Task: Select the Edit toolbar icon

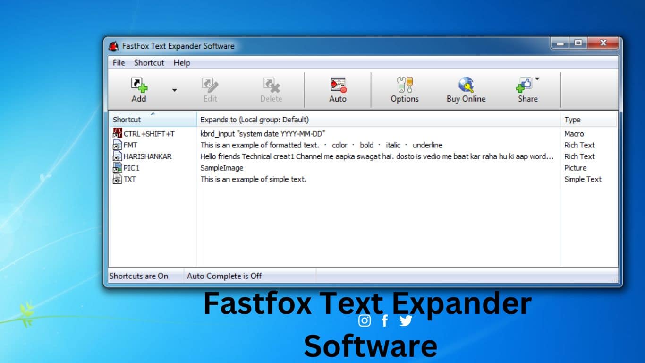Action: (x=210, y=85)
